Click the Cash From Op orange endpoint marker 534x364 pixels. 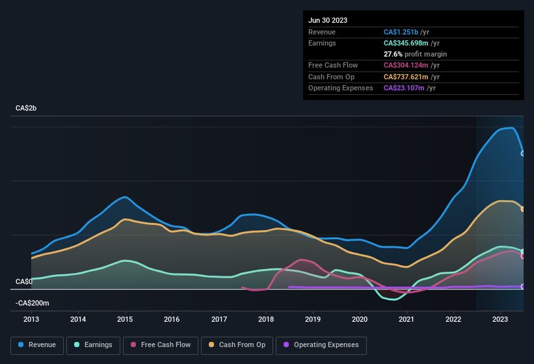point(523,209)
